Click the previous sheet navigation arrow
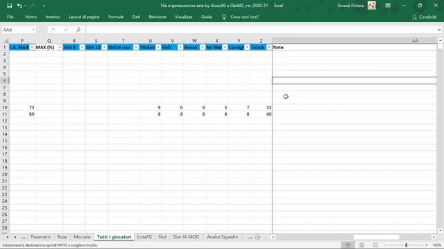 click(x=8, y=237)
